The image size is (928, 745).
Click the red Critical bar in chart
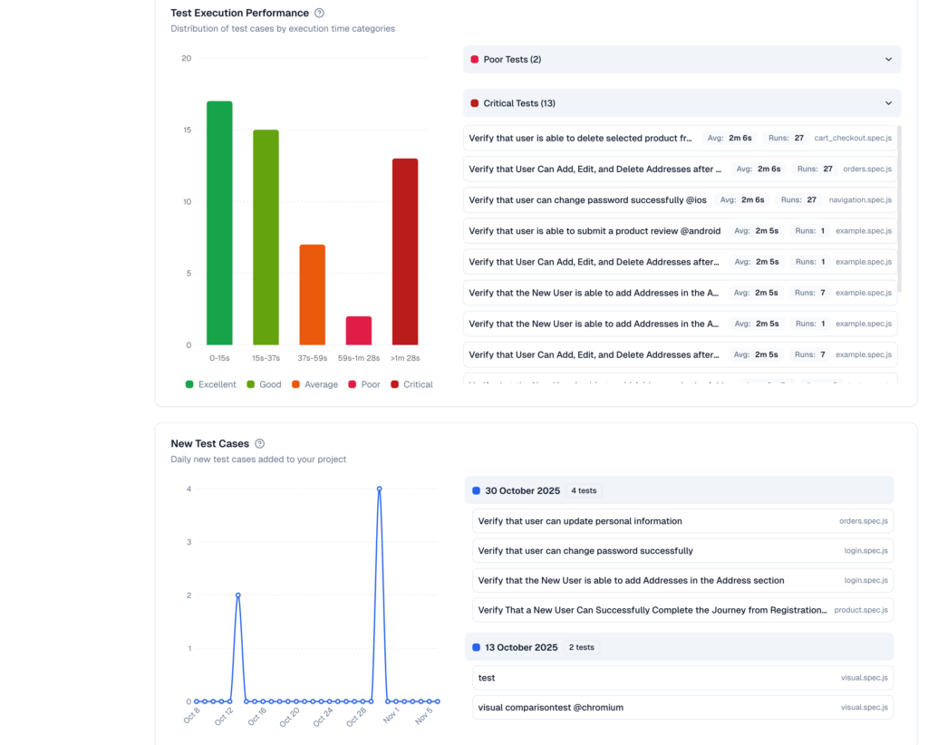pos(405,252)
